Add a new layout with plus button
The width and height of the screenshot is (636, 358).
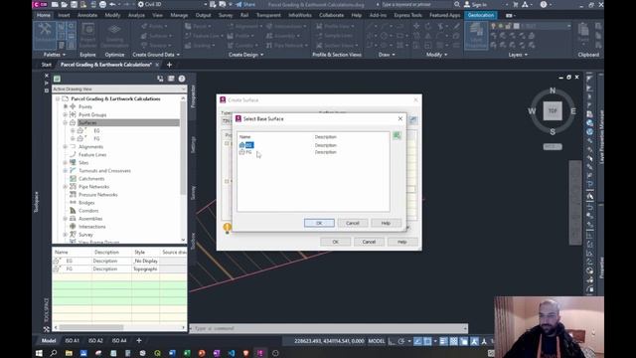pyautogui.click(x=139, y=340)
